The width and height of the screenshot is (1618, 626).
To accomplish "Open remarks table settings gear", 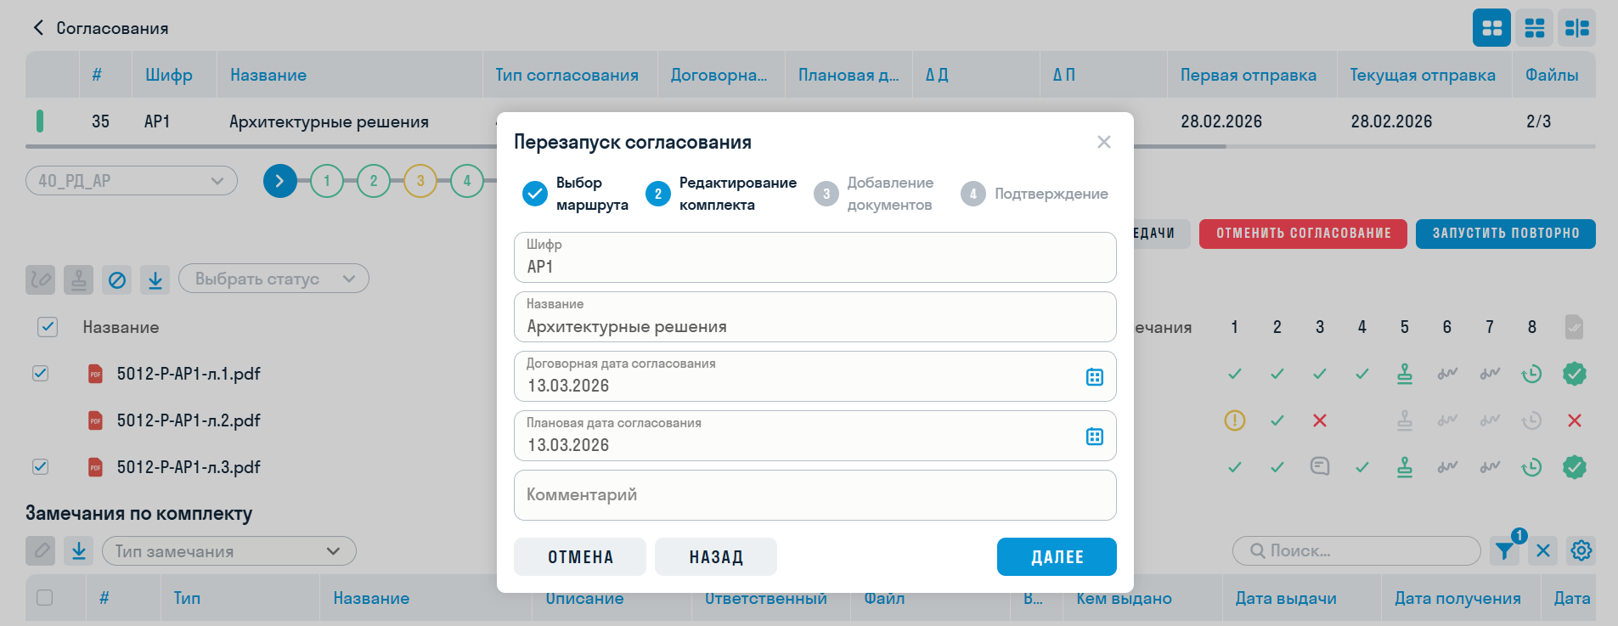I will point(1581,551).
